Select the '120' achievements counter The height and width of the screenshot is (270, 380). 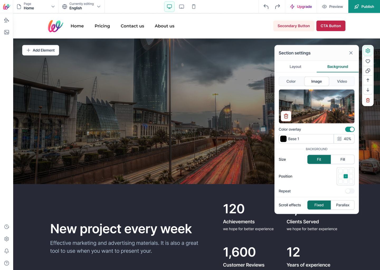tap(234, 209)
